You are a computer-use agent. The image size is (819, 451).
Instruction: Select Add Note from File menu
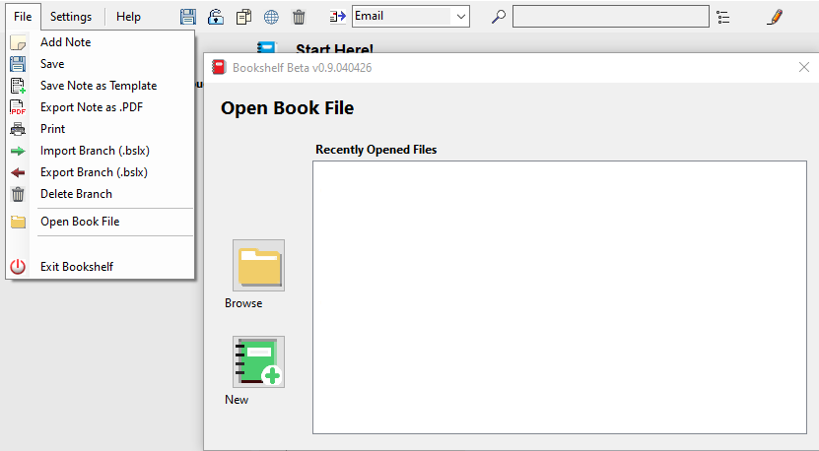click(x=65, y=42)
